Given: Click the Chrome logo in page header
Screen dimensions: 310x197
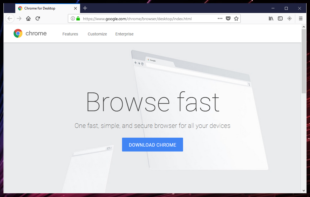Looking at the screenshot, I should pyautogui.click(x=30, y=33).
